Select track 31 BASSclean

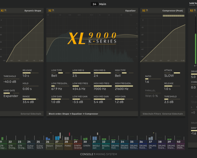point(97,145)
